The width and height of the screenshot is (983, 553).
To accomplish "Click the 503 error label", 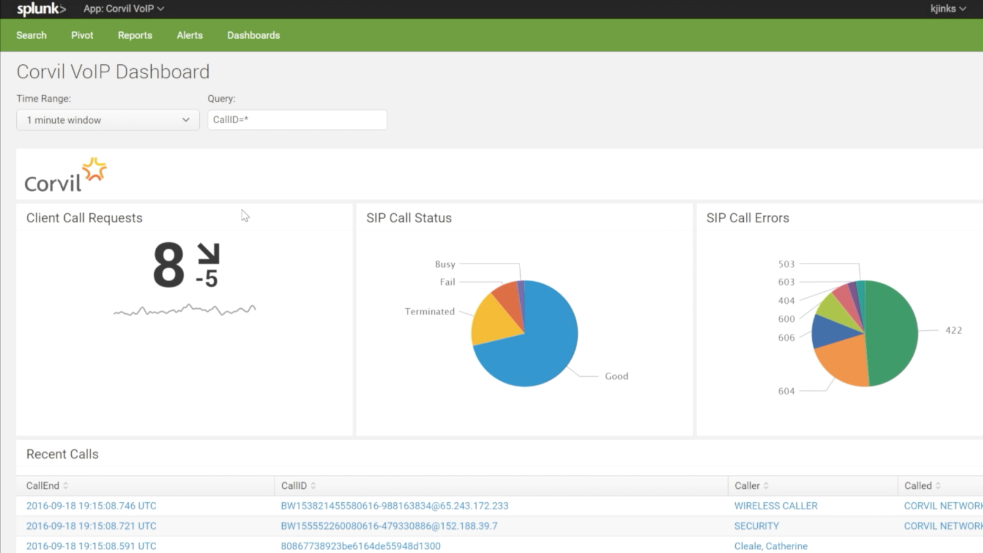I will (x=786, y=264).
